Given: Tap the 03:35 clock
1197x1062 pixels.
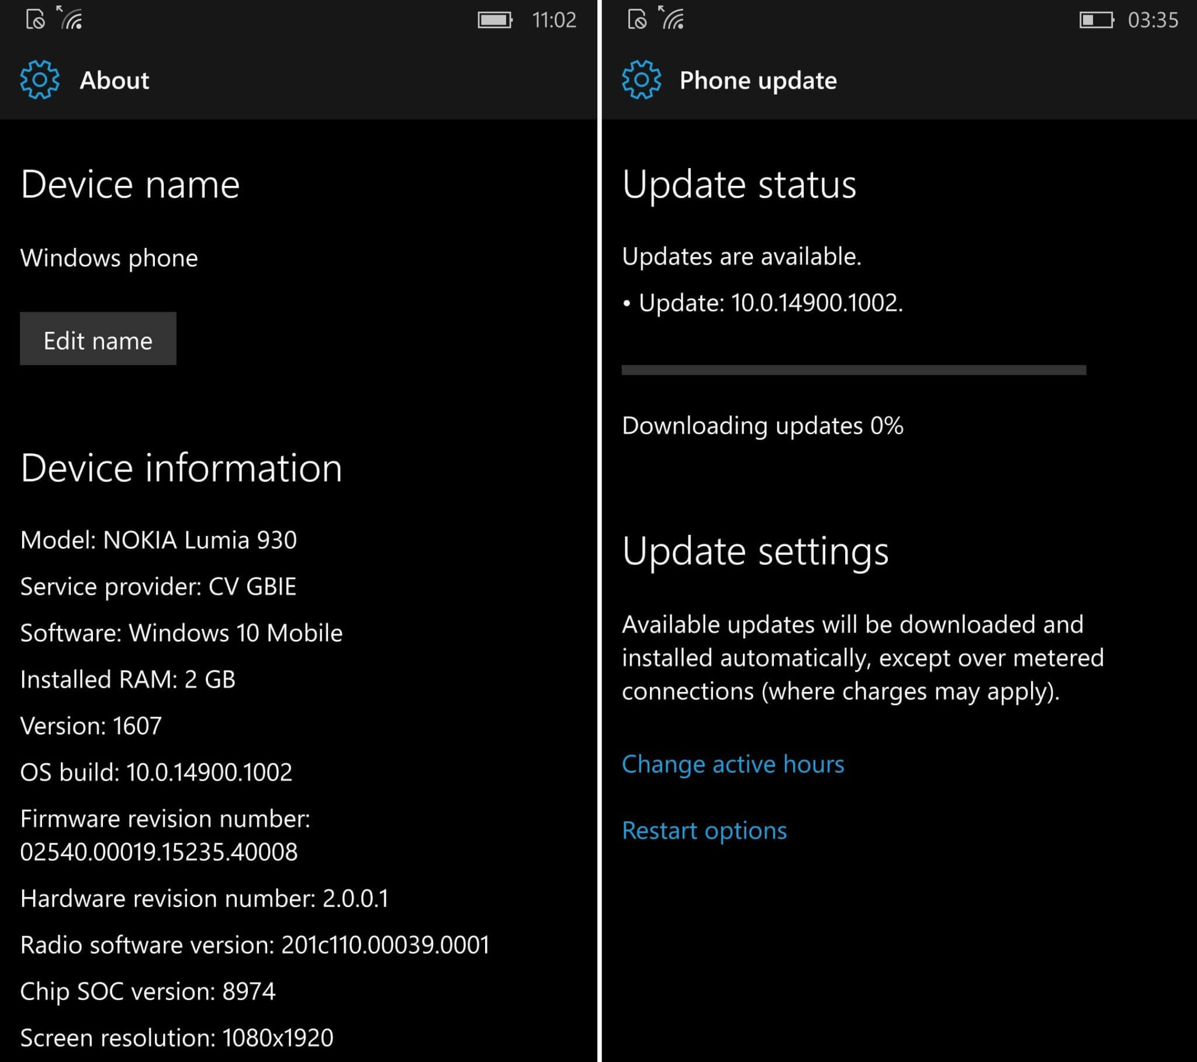Looking at the screenshot, I should (1153, 20).
